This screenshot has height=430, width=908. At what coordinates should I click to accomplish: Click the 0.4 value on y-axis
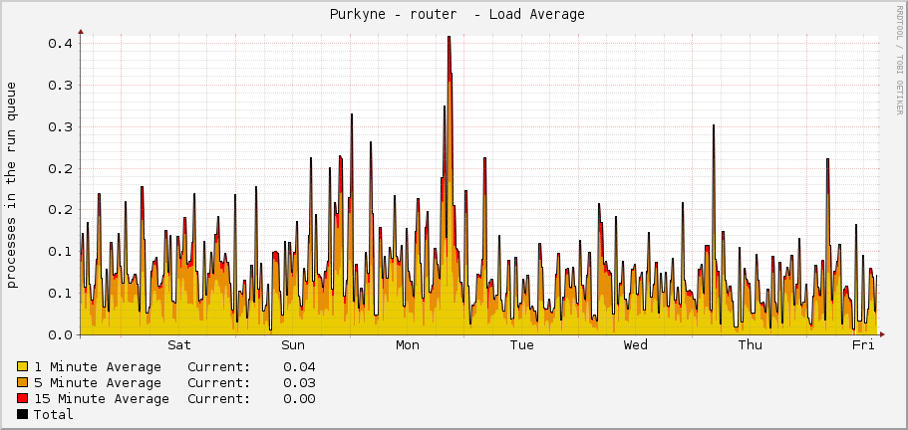pos(63,44)
